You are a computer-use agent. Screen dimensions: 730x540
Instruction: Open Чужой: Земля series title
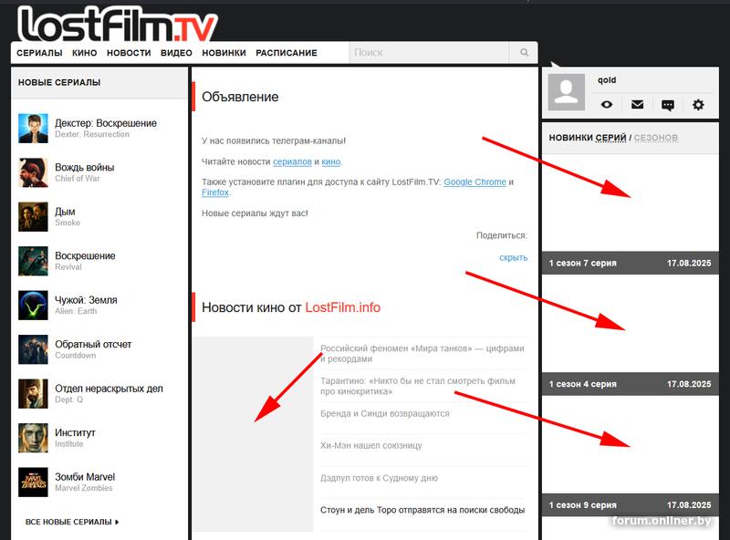pos(86,300)
